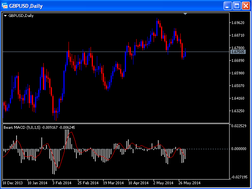Viewport: 252px width, 189px height.
Task: Click the 18 Dec 2013 date label
Action: pos(13,183)
